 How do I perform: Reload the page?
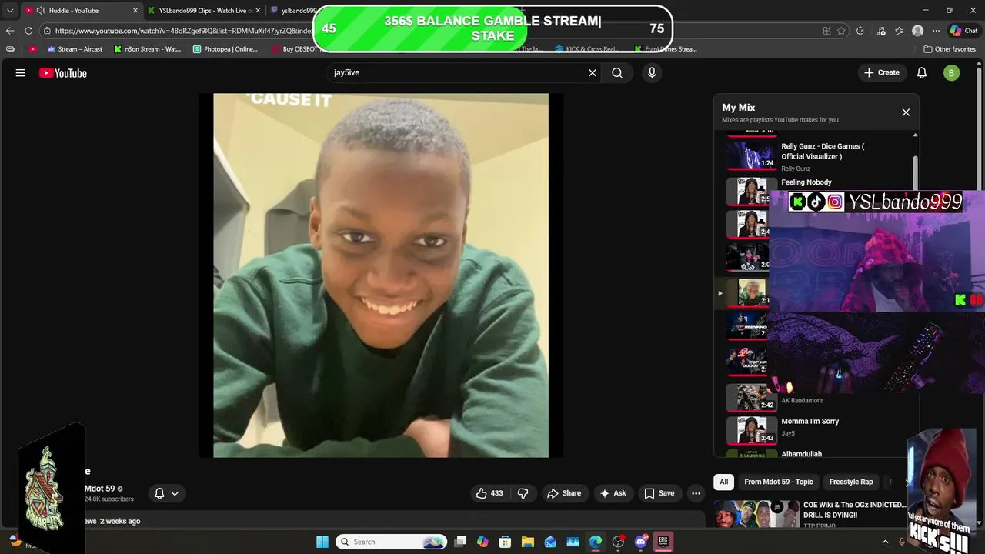pyautogui.click(x=28, y=31)
